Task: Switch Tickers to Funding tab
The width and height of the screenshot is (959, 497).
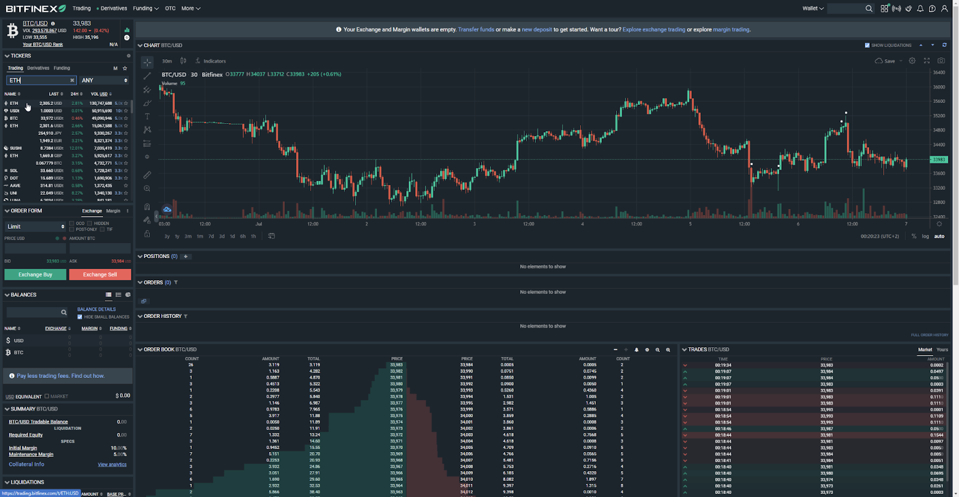Action: tap(62, 68)
